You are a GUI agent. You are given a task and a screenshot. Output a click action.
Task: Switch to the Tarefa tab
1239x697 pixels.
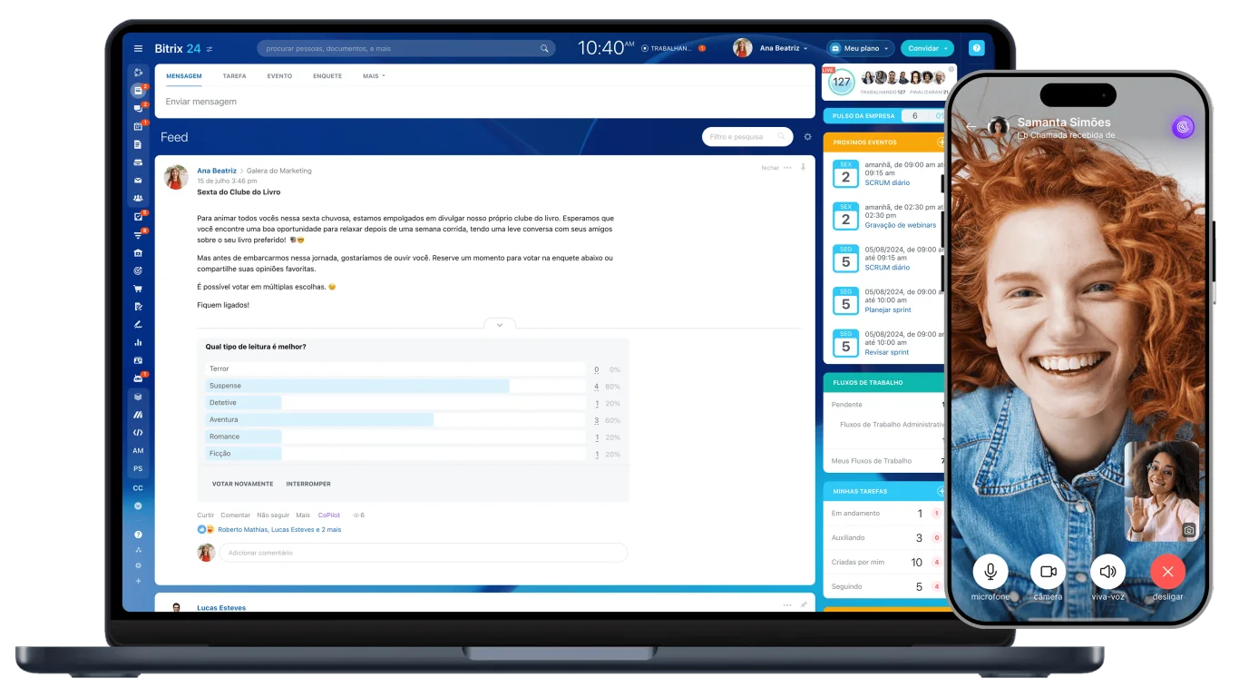tap(234, 76)
